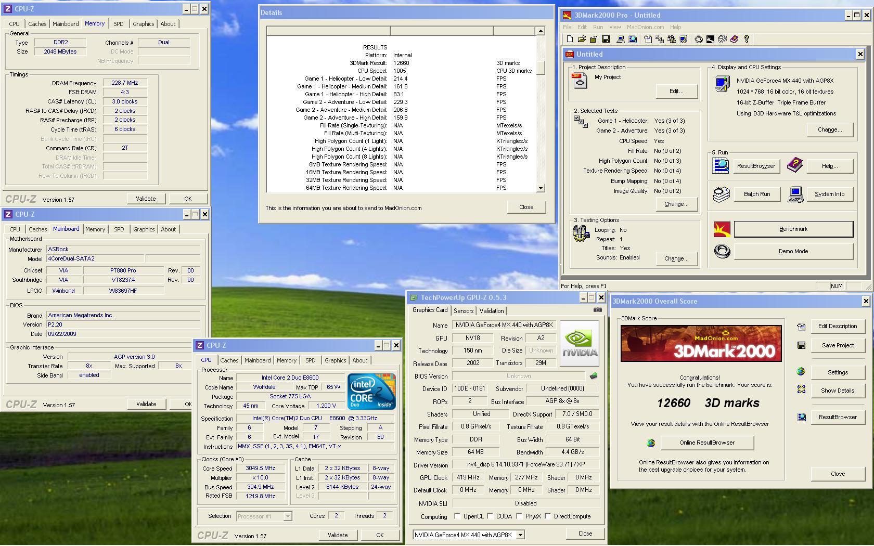Click the purple book icon beside Help button
The height and width of the screenshot is (546, 874).
[794, 165]
